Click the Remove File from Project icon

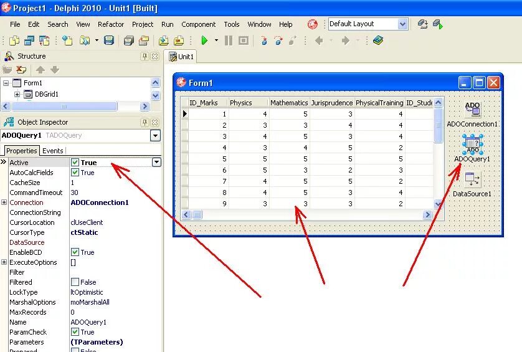tap(179, 40)
